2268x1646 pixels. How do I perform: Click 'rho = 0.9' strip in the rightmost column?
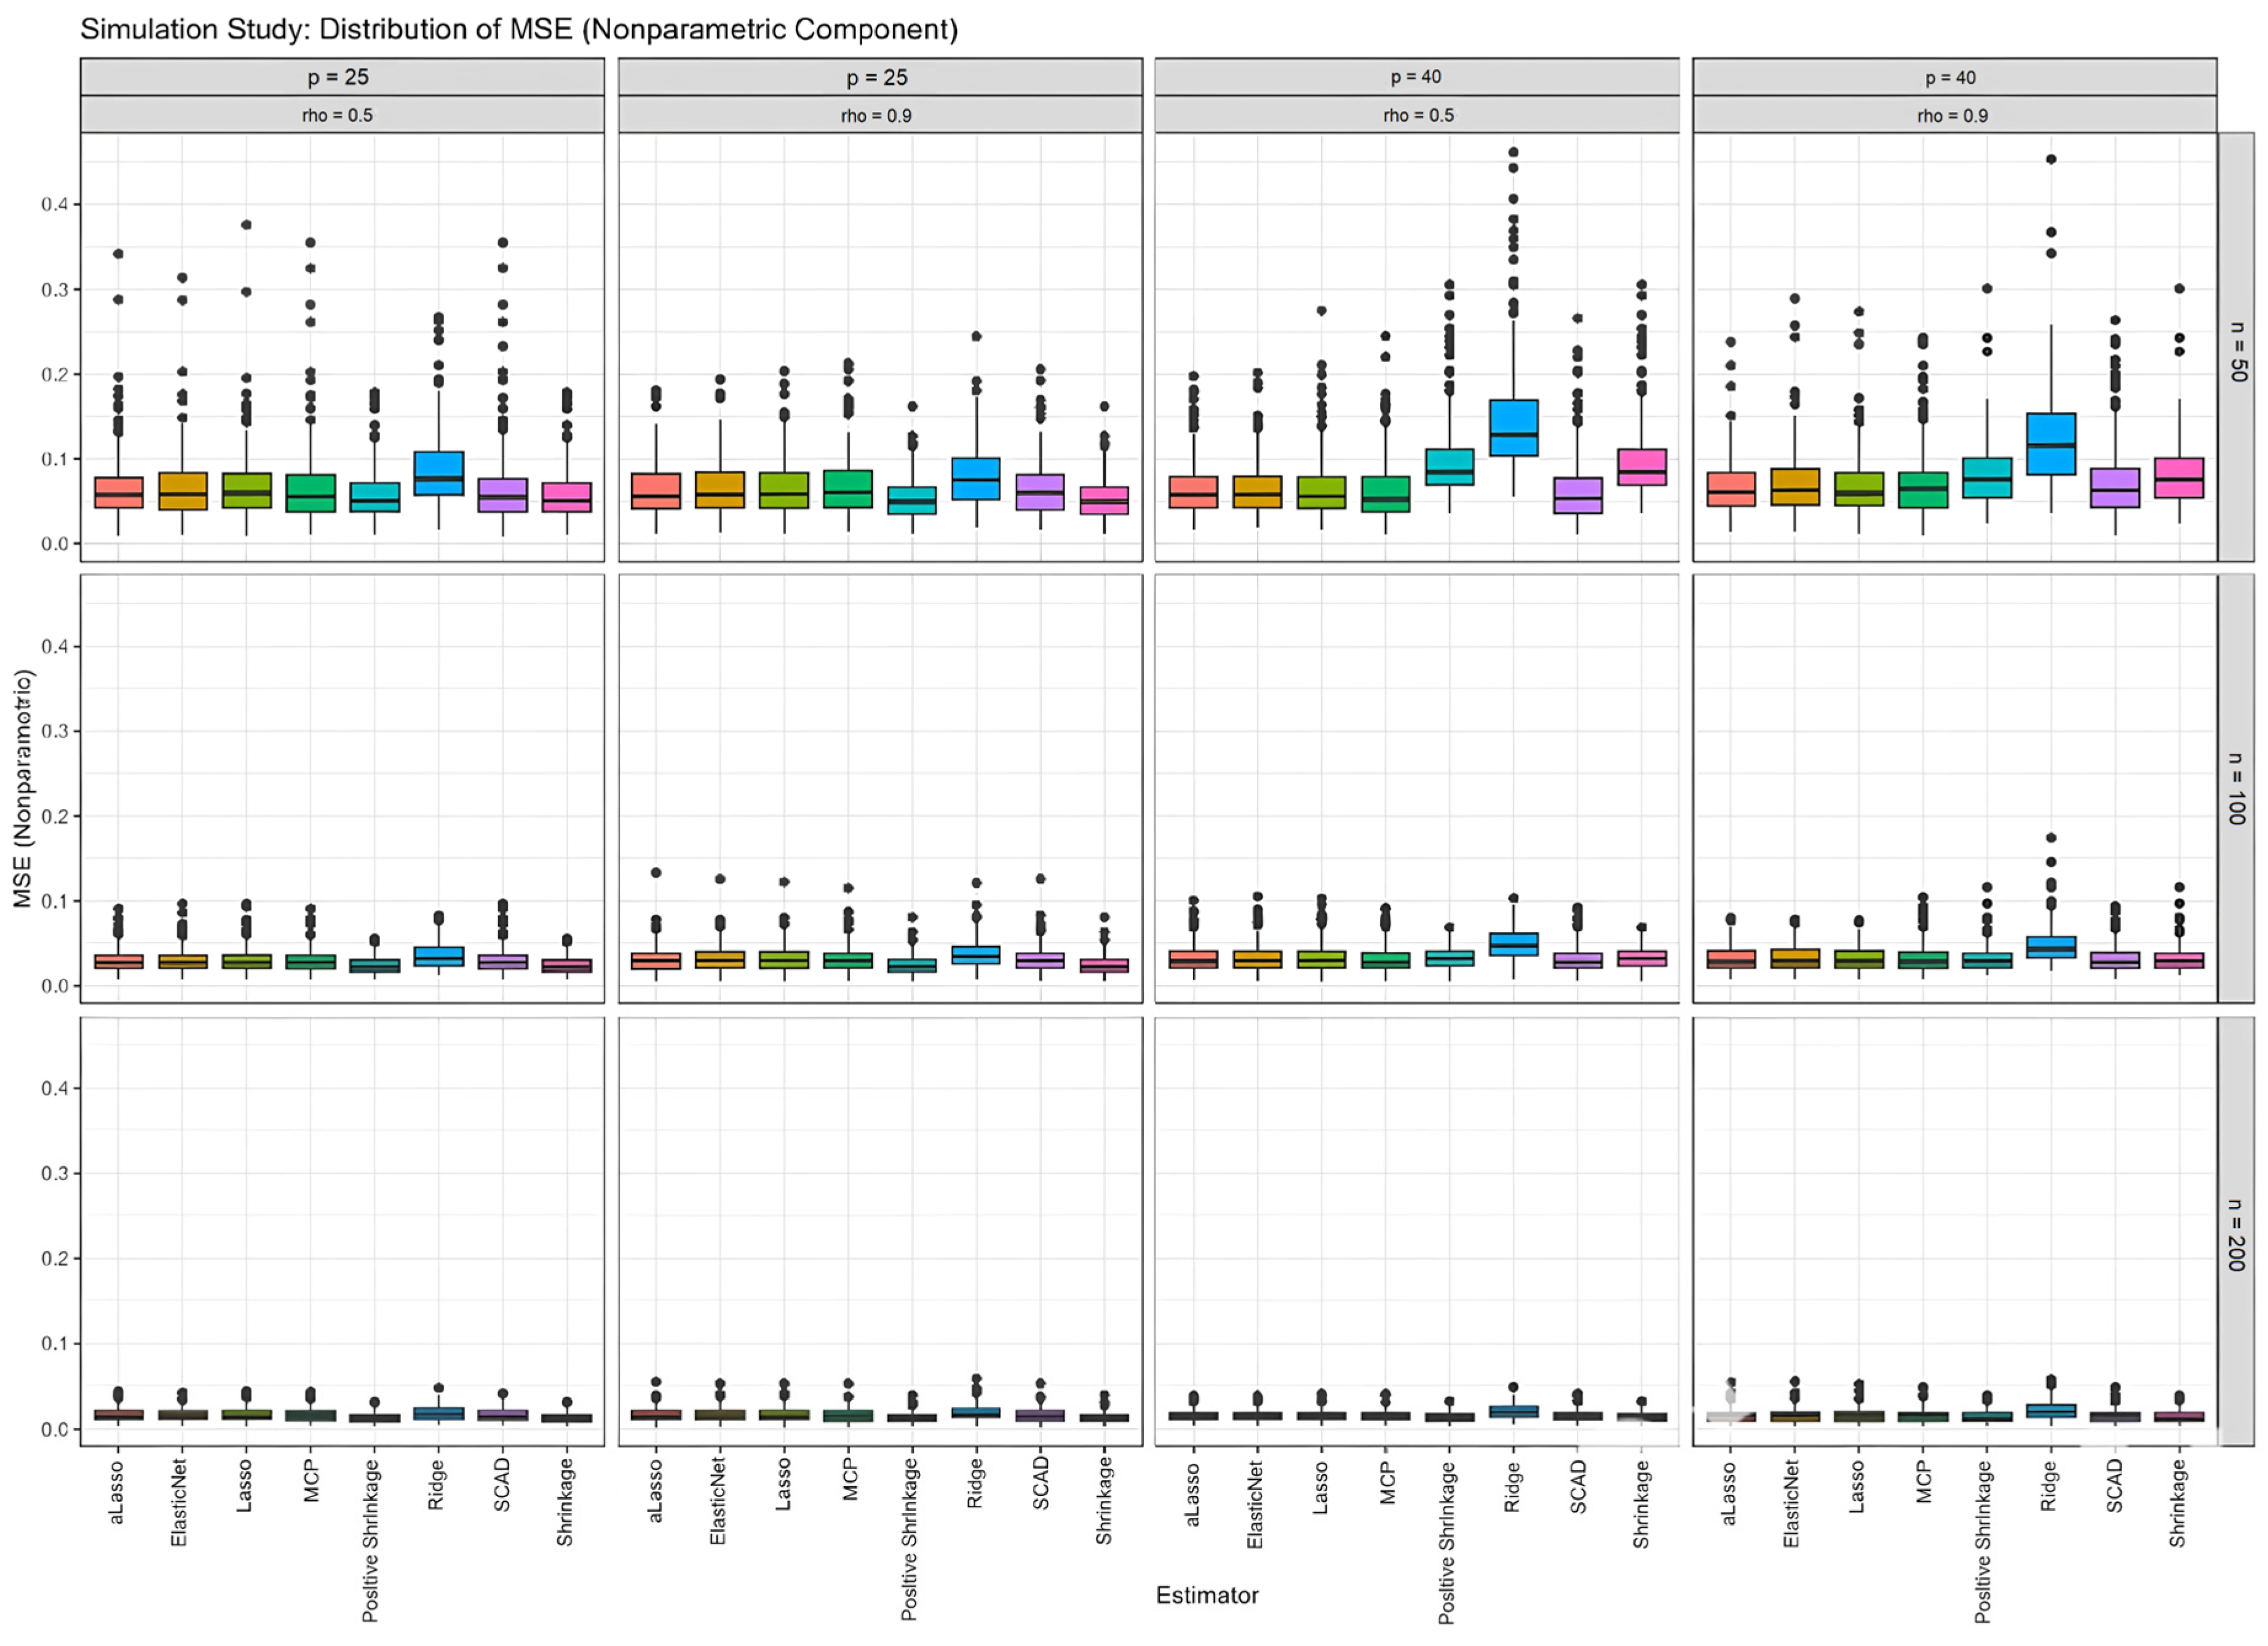(1952, 115)
